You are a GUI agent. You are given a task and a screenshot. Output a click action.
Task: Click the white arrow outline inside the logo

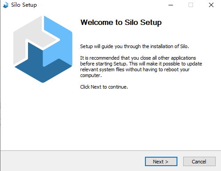[43, 40]
